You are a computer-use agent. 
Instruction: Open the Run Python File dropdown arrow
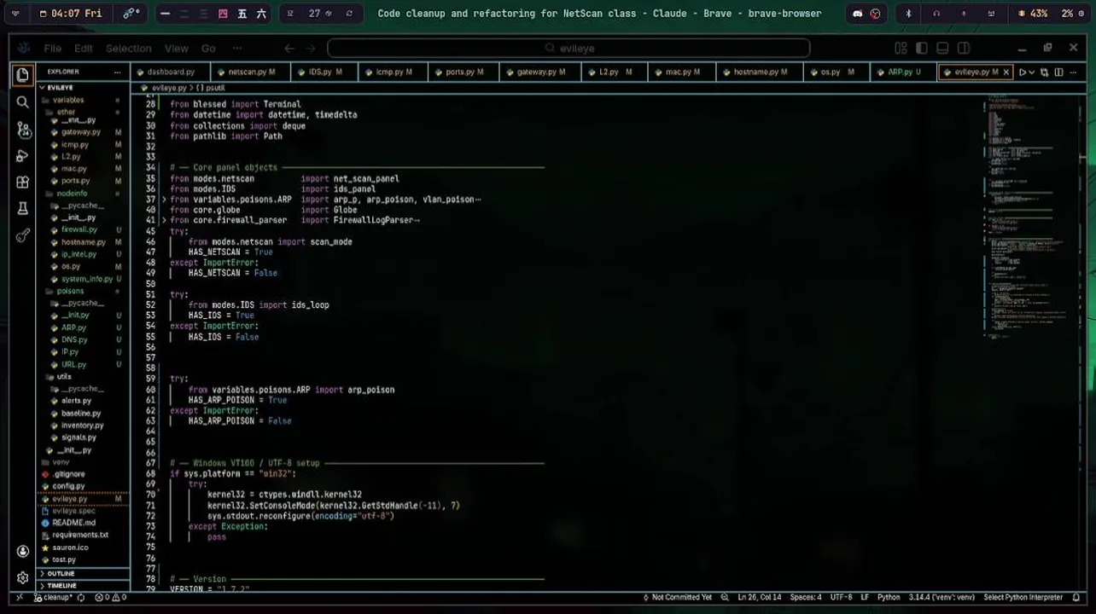(1031, 72)
